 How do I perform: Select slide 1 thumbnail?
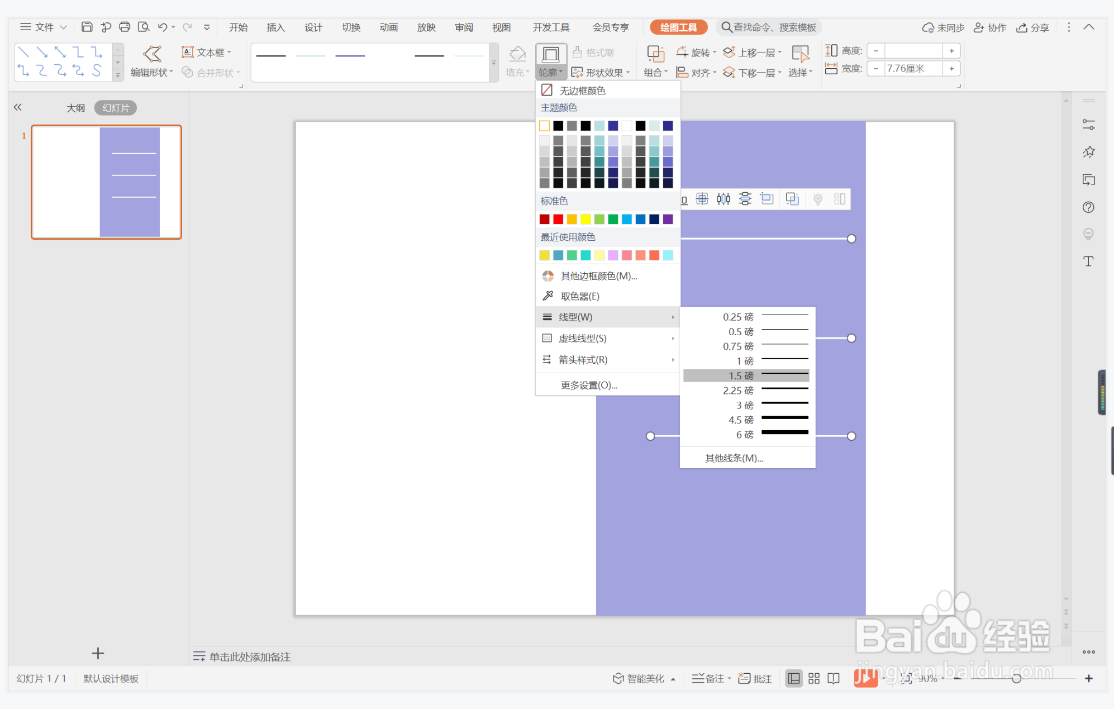click(x=106, y=182)
